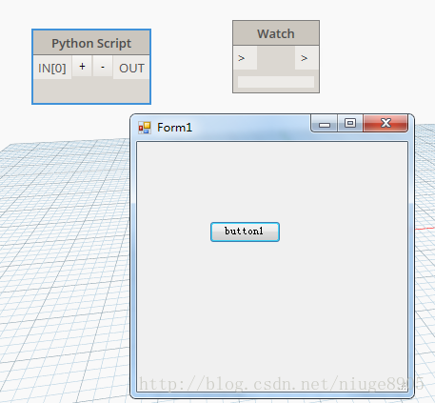Close the Form1 window
Screen dimensions: 435x403
(x=386, y=123)
